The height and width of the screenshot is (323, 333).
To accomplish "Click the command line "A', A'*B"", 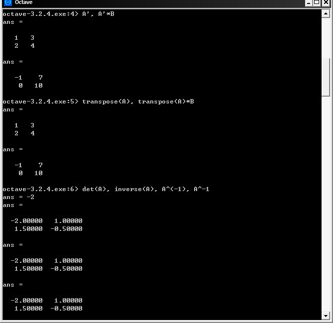I will tap(98, 14).
